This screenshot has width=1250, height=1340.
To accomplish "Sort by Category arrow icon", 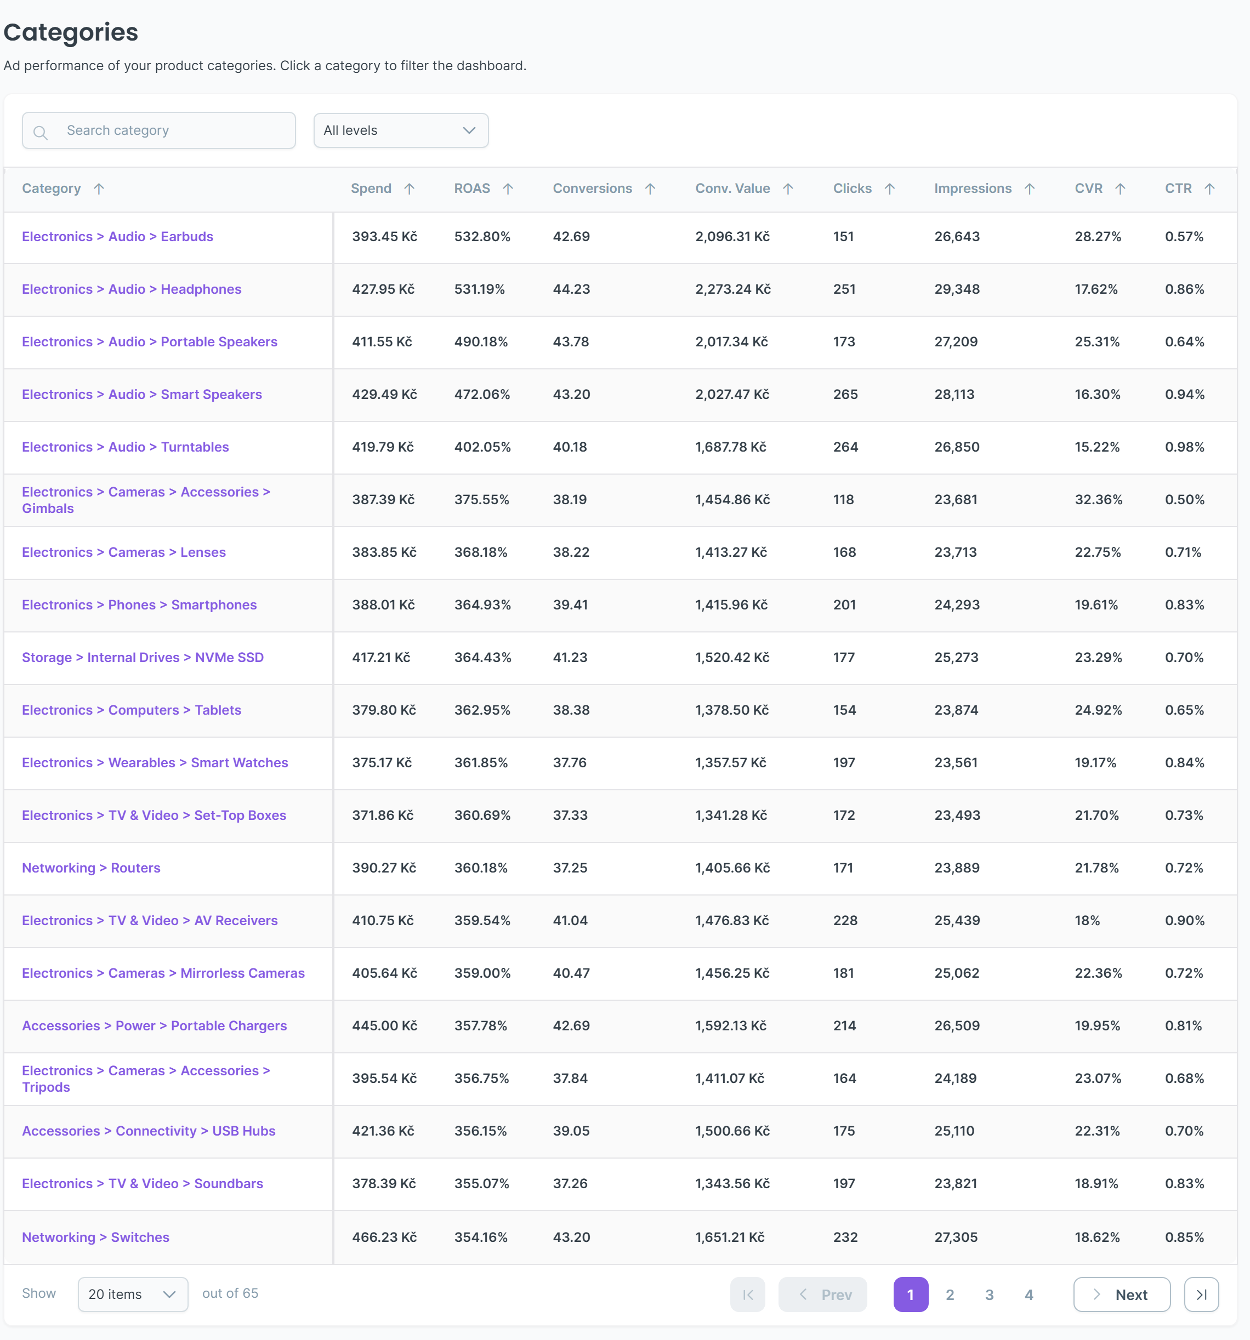I will (x=99, y=189).
